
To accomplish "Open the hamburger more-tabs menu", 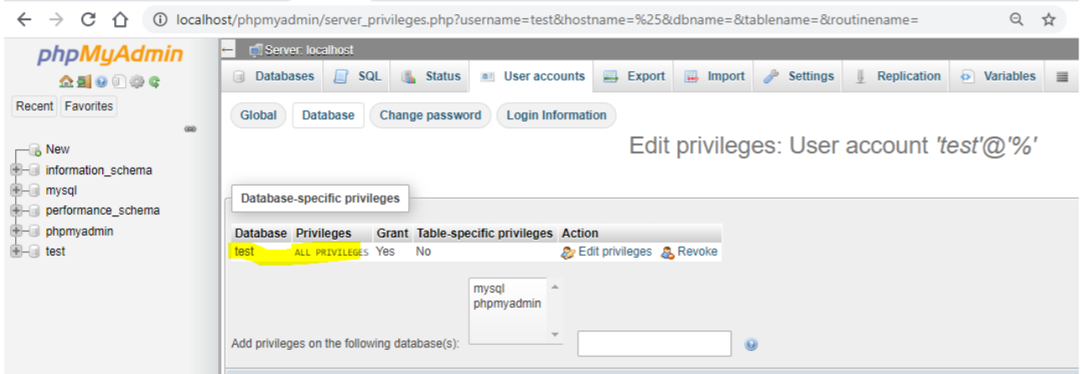I will coord(1062,76).
